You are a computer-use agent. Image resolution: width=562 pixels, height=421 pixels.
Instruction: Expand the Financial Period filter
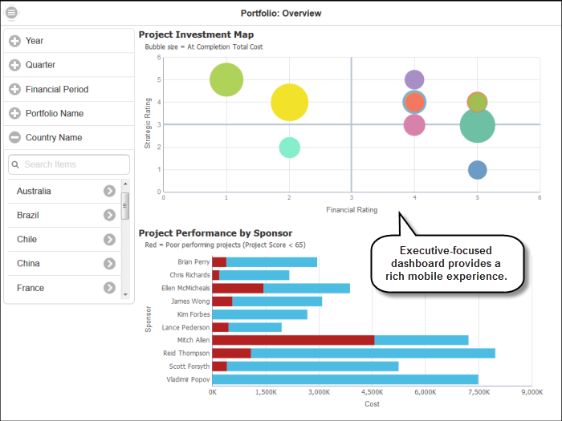click(14, 89)
